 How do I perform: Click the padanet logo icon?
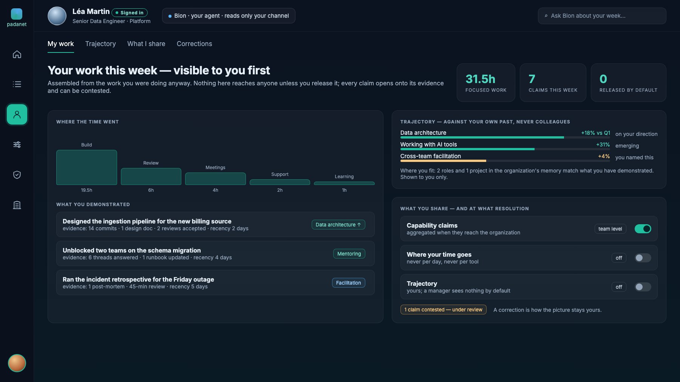(17, 14)
